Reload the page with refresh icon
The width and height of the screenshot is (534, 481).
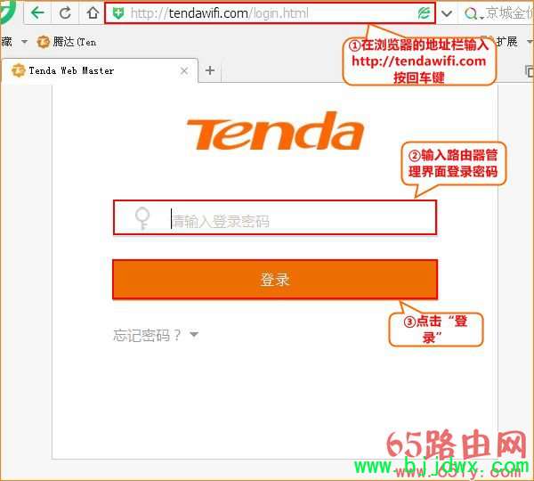(65, 13)
